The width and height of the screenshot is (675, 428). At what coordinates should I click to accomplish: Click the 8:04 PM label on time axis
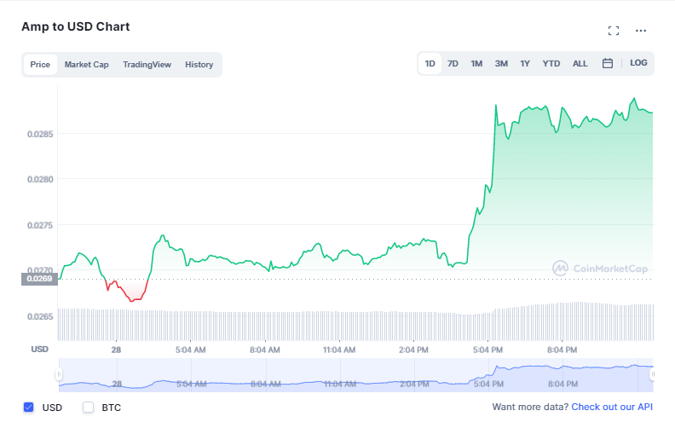[562, 350]
